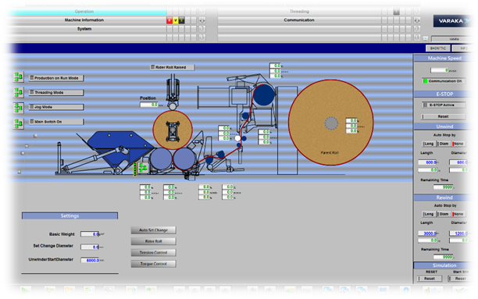Click the icon beside Production on Run Mode
The width and height of the screenshot is (478, 299).
(19, 77)
